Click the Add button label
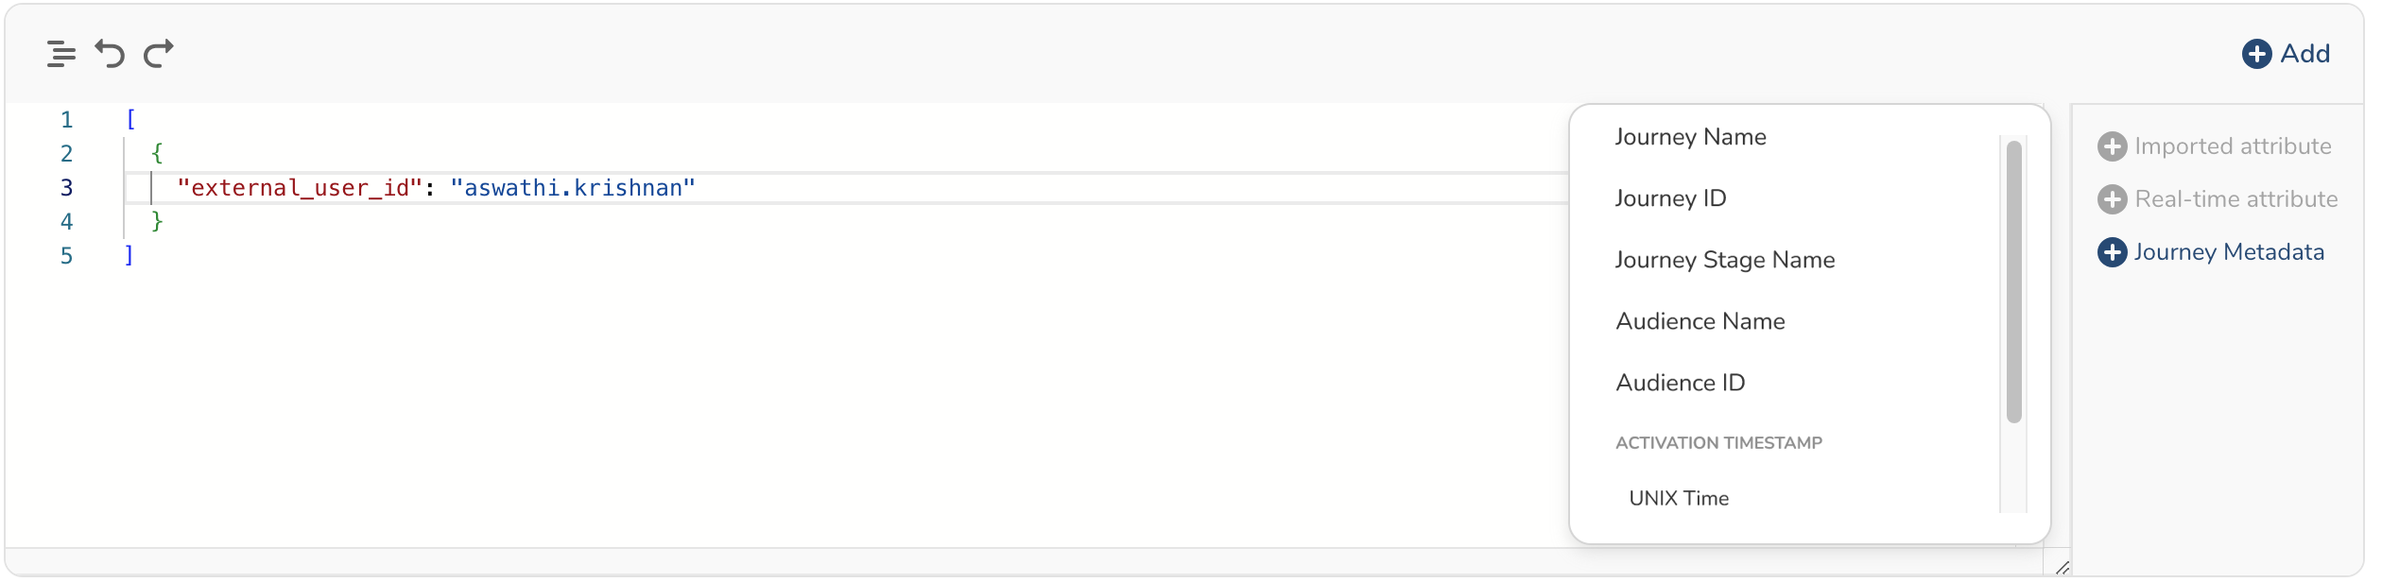 pos(2304,54)
